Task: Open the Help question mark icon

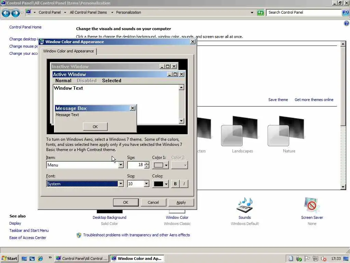Action: pos(347,23)
